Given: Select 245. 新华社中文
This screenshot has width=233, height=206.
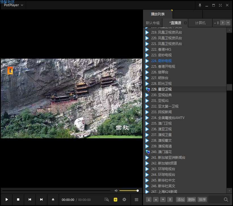Looking at the screenshot, I should (x=185, y=180).
